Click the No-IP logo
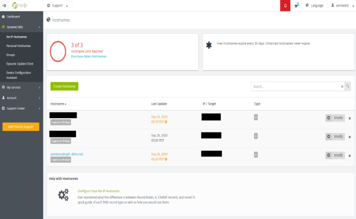The image size is (356, 219). point(19,5)
